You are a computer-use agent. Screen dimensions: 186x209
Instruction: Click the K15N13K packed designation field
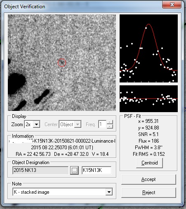tap(97, 170)
